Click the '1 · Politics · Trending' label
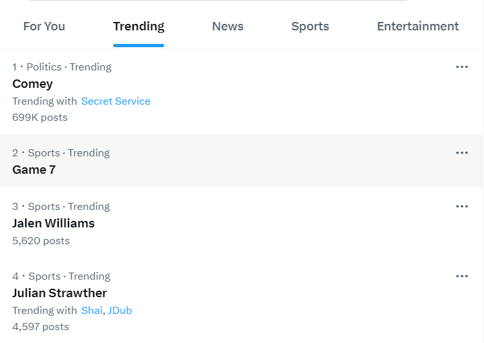Screen dimensions: 484x343 click(61, 67)
